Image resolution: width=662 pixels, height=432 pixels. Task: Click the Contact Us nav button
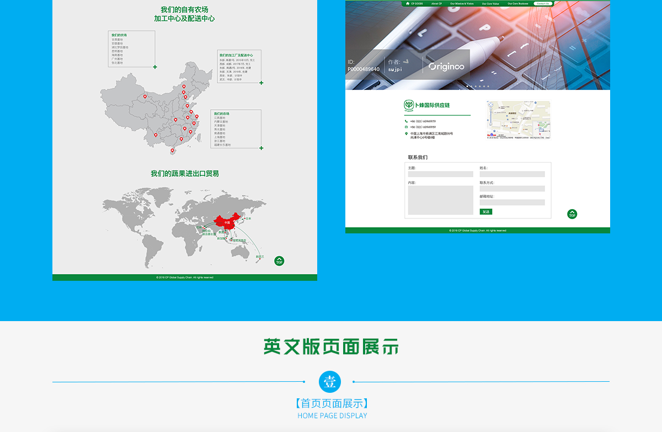pos(543,3)
